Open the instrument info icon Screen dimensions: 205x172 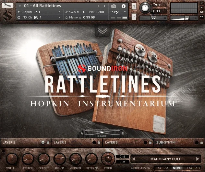(x=124, y=6)
